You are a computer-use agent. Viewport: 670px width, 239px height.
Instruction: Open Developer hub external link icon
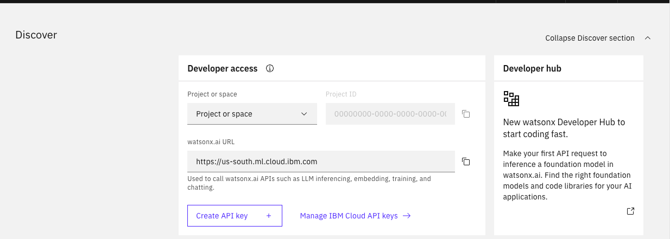[630, 211]
